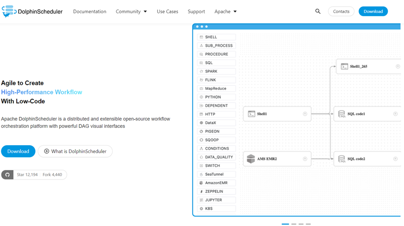Viewport: 404px width, 226px height.
Task: Click the database icon on SQL code1 node
Action: pos(342,114)
